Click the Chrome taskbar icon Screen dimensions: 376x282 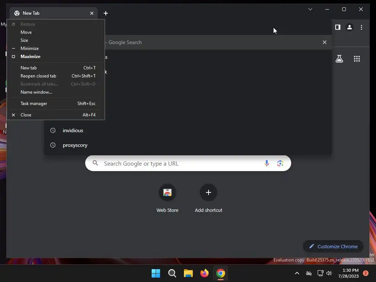pos(221,273)
